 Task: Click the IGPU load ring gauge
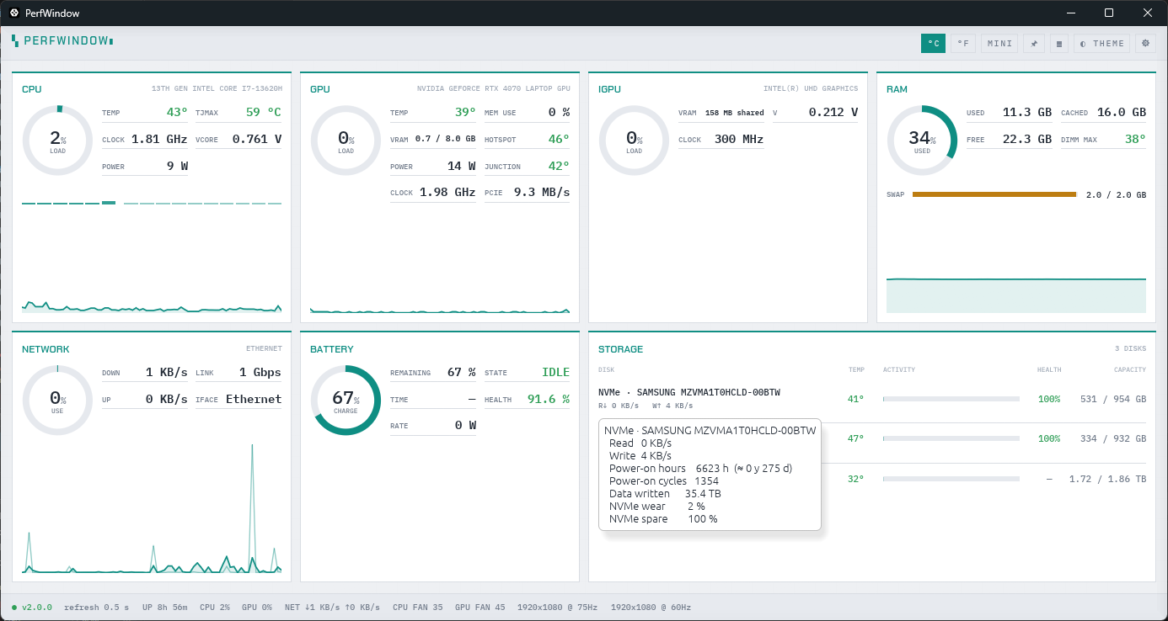coord(634,141)
